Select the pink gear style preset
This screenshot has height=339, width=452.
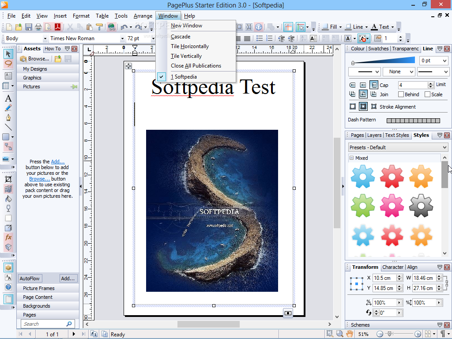(392, 206)
